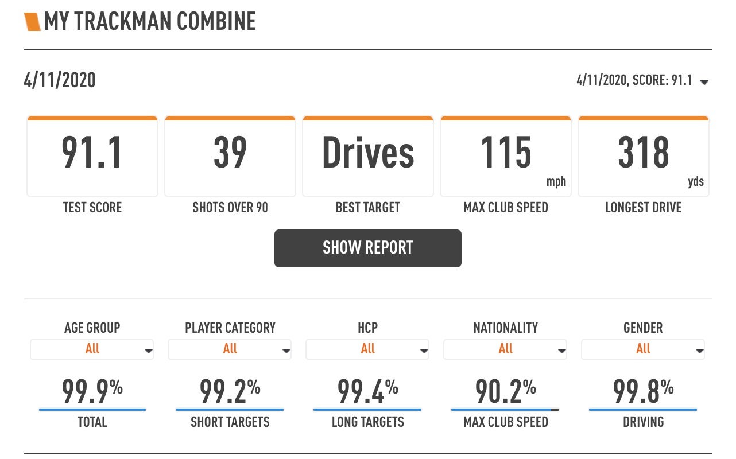
Task: Open the Nationality filter dropdown
Action: (505, 349)
